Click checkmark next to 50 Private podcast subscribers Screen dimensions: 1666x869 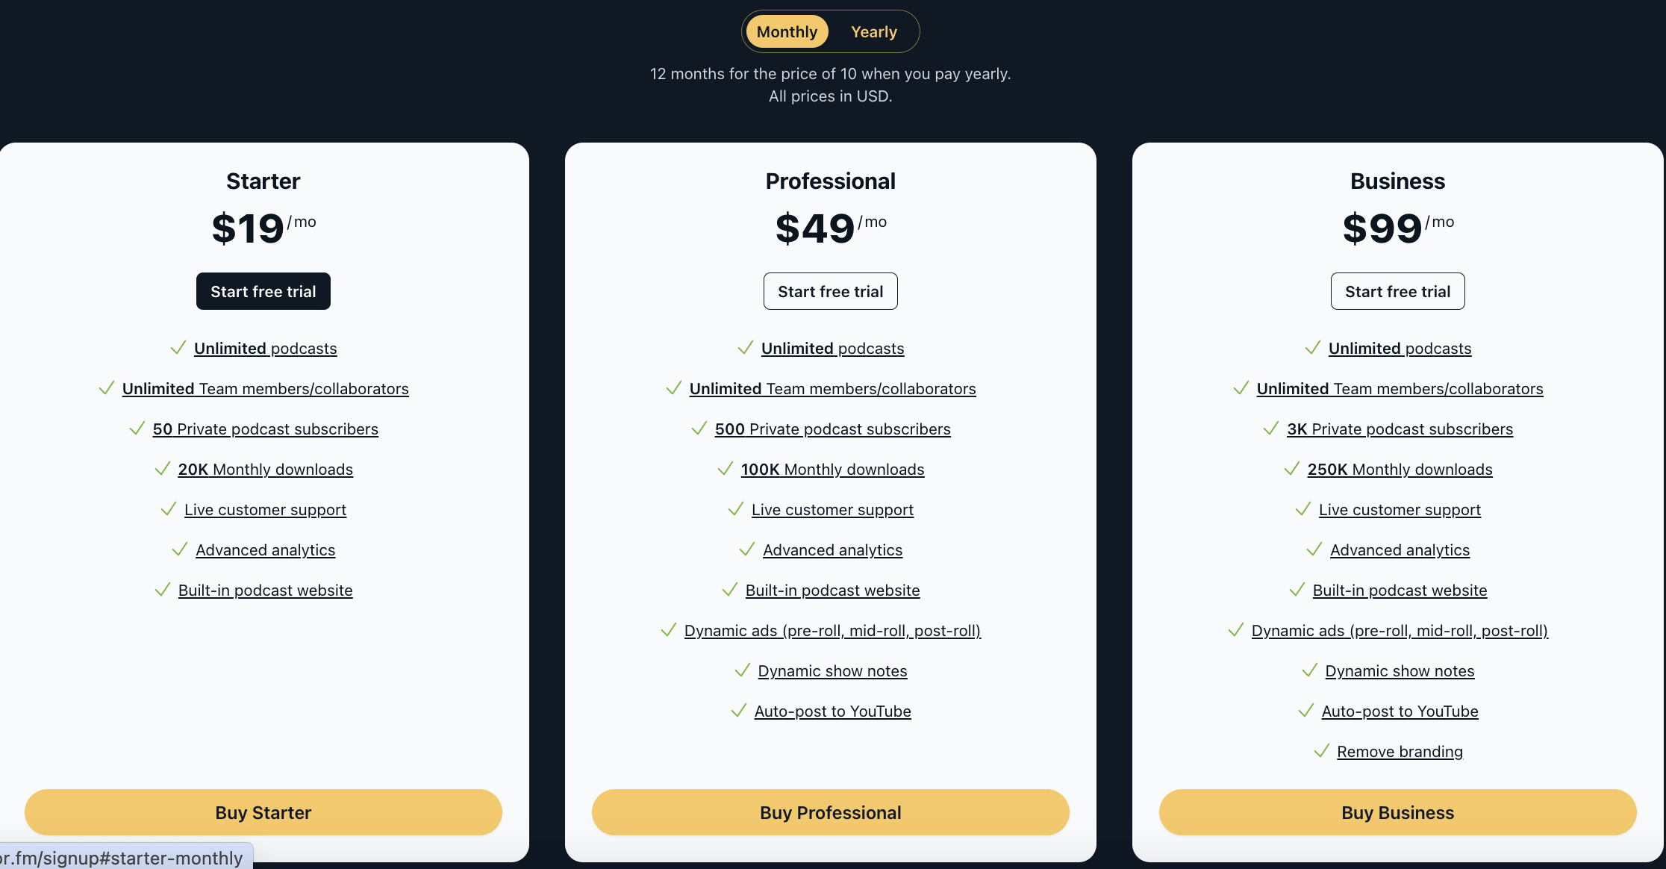137,429
